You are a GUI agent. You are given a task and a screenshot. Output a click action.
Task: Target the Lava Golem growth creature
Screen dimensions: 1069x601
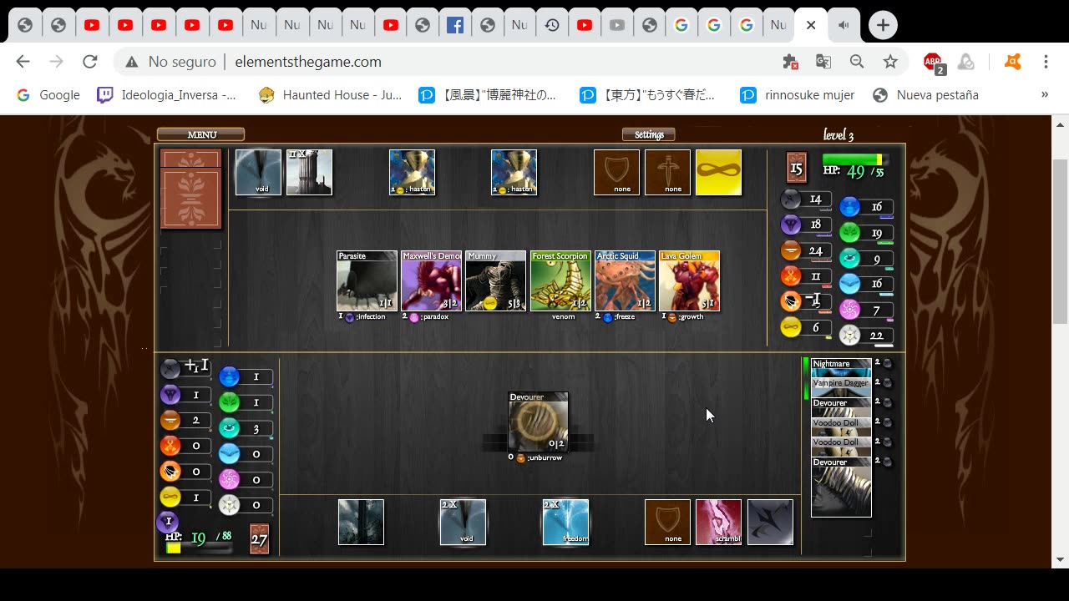(689, 281)
